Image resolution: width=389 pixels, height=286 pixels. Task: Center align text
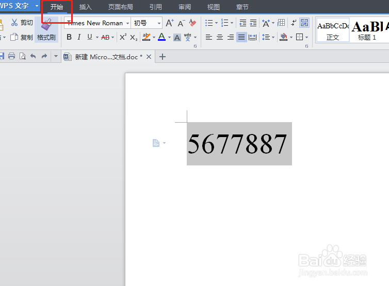(x=220, y=38)
